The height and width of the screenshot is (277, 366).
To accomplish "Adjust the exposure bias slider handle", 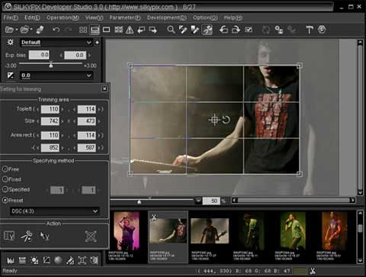I will (x=51, y=65).
